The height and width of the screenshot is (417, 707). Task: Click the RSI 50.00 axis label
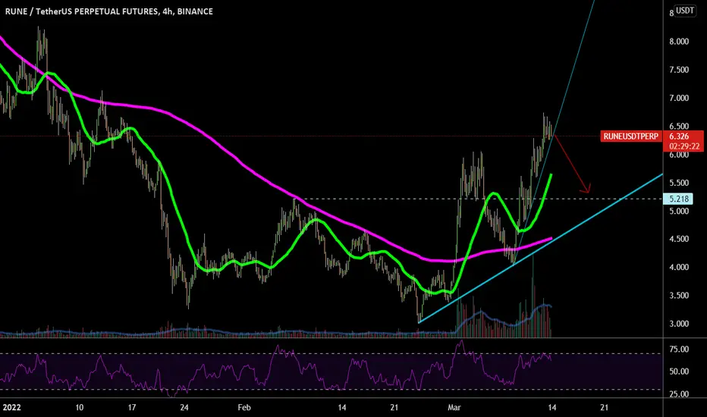coord(679,372)
